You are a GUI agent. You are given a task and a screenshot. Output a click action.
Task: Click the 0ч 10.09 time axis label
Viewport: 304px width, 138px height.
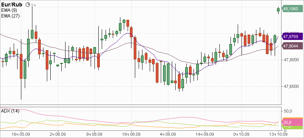242,134
